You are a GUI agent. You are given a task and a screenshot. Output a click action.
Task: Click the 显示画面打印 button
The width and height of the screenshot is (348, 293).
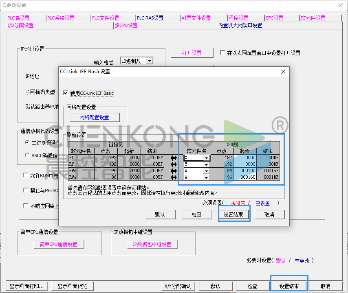(26, 286)
